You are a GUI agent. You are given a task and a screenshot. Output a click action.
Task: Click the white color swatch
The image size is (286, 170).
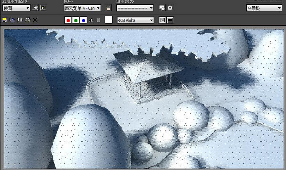pos(109,20)
